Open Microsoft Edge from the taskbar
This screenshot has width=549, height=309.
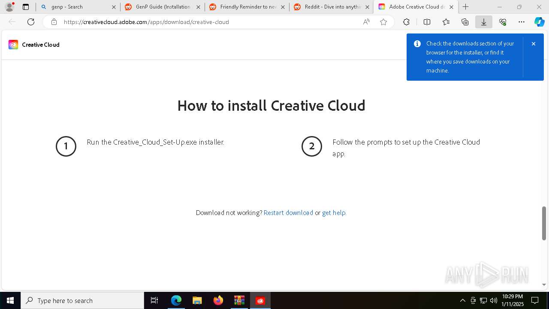[176, 300]
